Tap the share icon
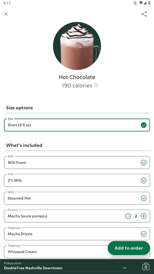The height and width of the screenshot is (274, 154). click(144, 14)
